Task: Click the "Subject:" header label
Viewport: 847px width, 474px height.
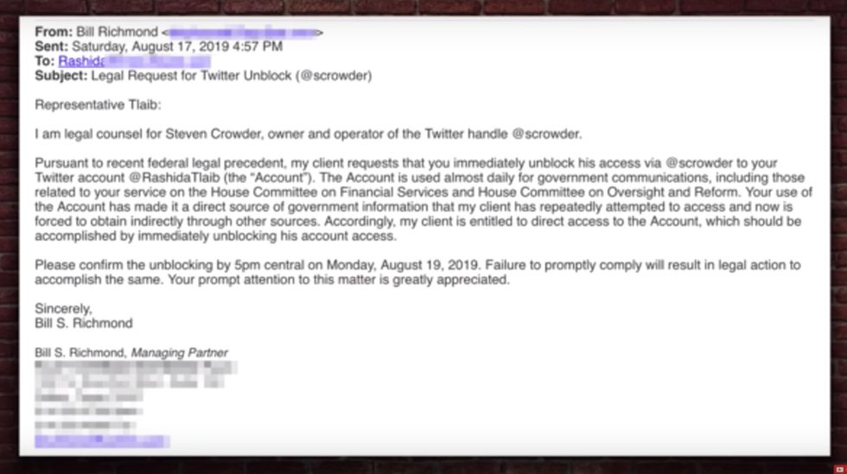Action: pos(61,76)
